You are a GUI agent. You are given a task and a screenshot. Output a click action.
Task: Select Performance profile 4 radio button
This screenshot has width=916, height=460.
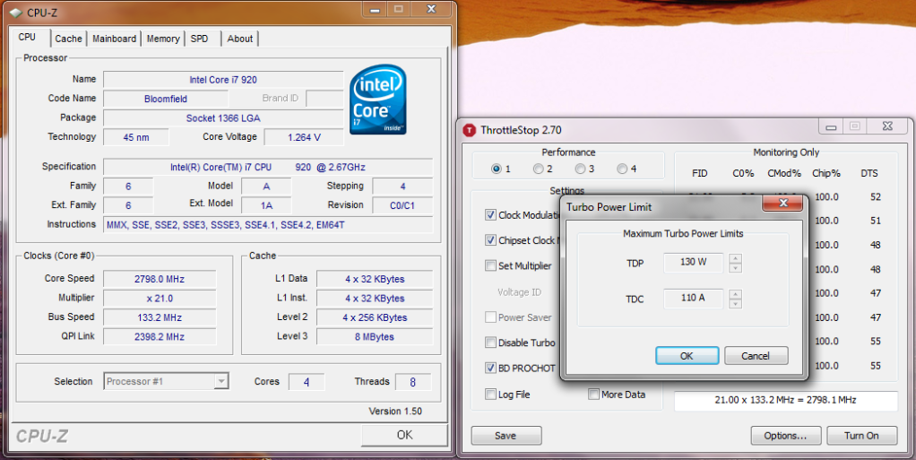point(622,169)
